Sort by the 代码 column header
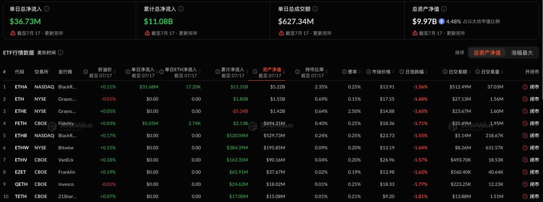The width and height of the screenshot is (543, 202). point(20,72)
